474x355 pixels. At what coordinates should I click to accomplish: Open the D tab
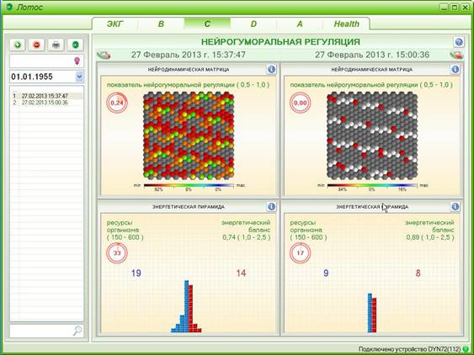point(253,24)
